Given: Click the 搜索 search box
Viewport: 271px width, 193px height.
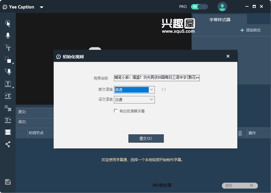Looking at the screenshot, I should 237,186.
